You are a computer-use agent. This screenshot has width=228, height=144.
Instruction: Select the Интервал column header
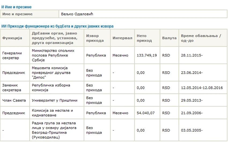(x=122, y=38)
